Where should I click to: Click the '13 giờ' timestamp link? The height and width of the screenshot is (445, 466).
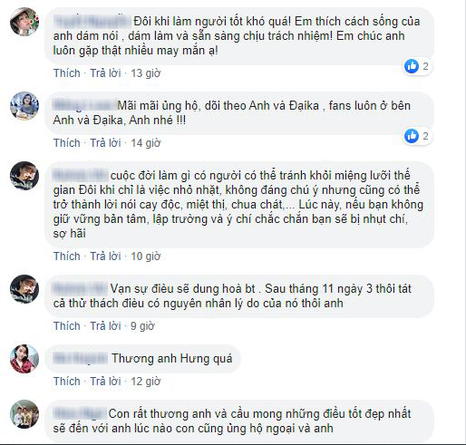coord(146,73)
